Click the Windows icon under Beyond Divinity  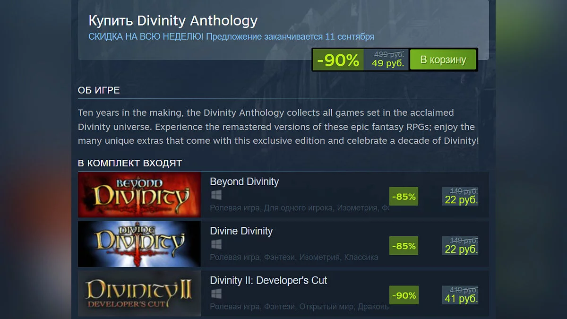point(216,195)
